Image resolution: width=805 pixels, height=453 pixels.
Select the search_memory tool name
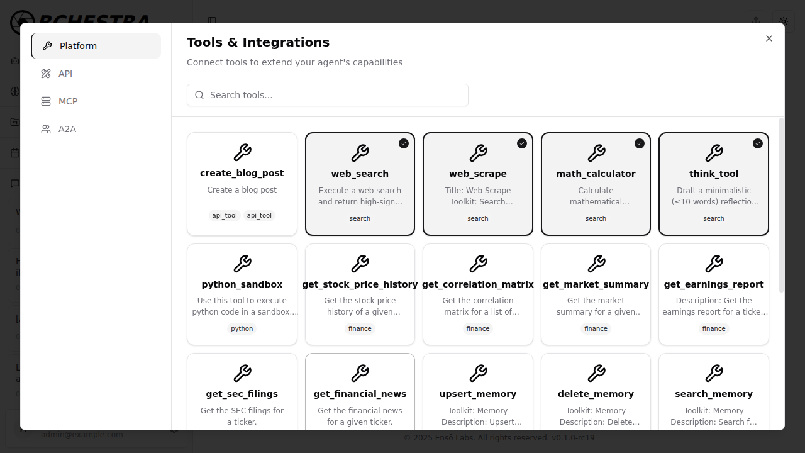[714, 394]
